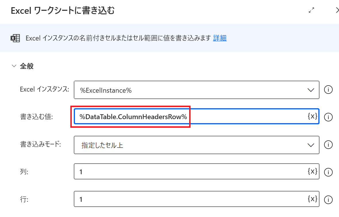Collapse the 全般 section chevron
Screen dimensions: 339x217
pyautogui.click(x=14, y=66)
